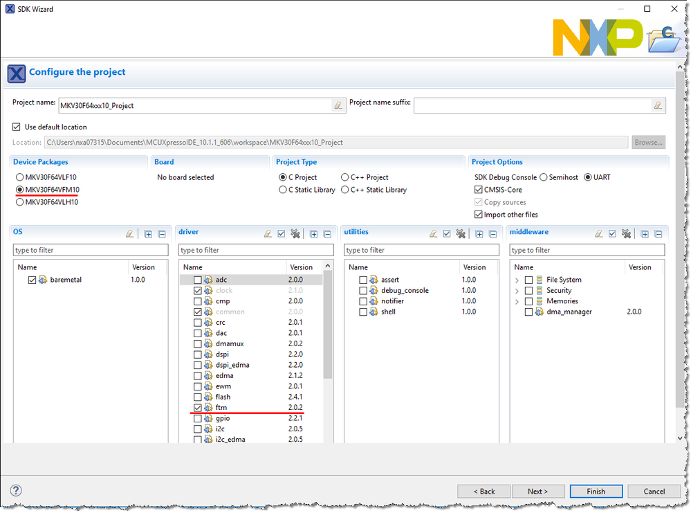Click the deselect-all icon in the driver panel

(x=295, y=234)
